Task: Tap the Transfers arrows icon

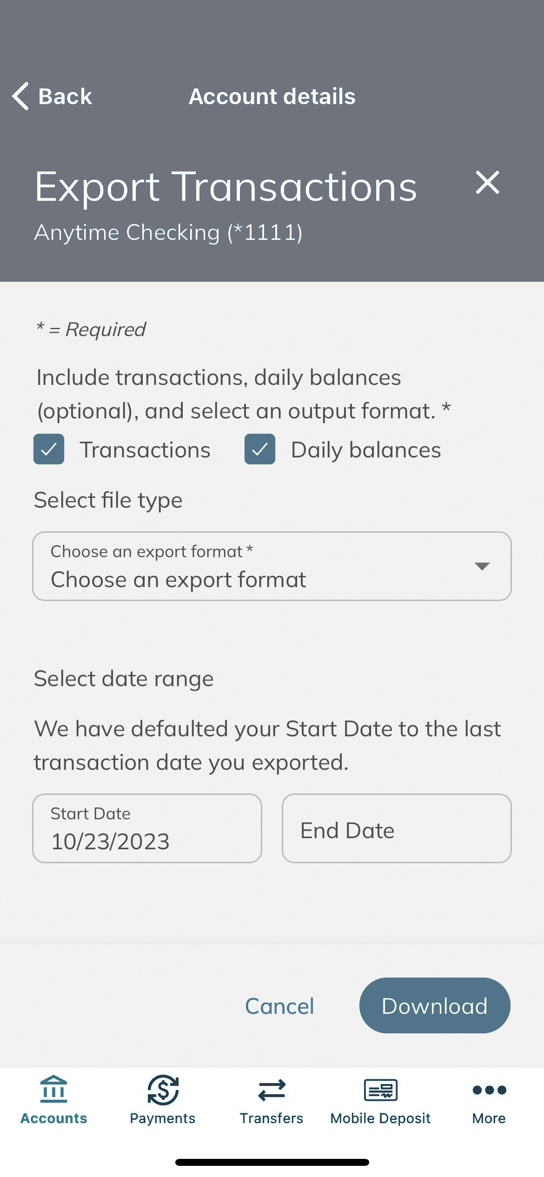Action: [272, 1090]
